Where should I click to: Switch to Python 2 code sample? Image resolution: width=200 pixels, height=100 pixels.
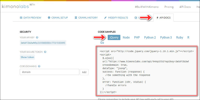pos(150,37)
